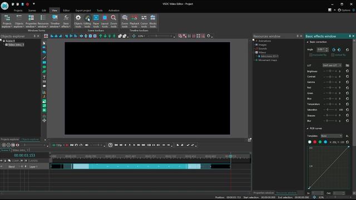Select the Tooltip speech bubble tool

44,86
